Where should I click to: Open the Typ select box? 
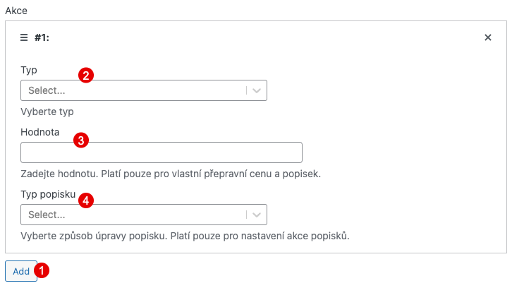144,90
